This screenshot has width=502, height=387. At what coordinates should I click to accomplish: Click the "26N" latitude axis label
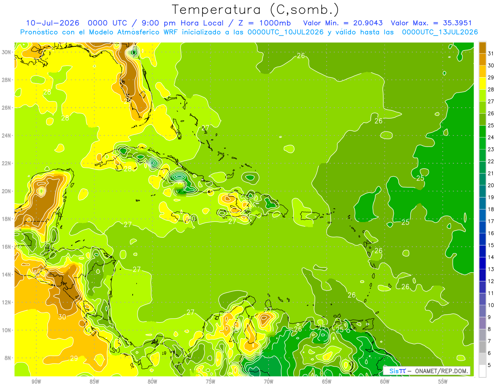7,108
